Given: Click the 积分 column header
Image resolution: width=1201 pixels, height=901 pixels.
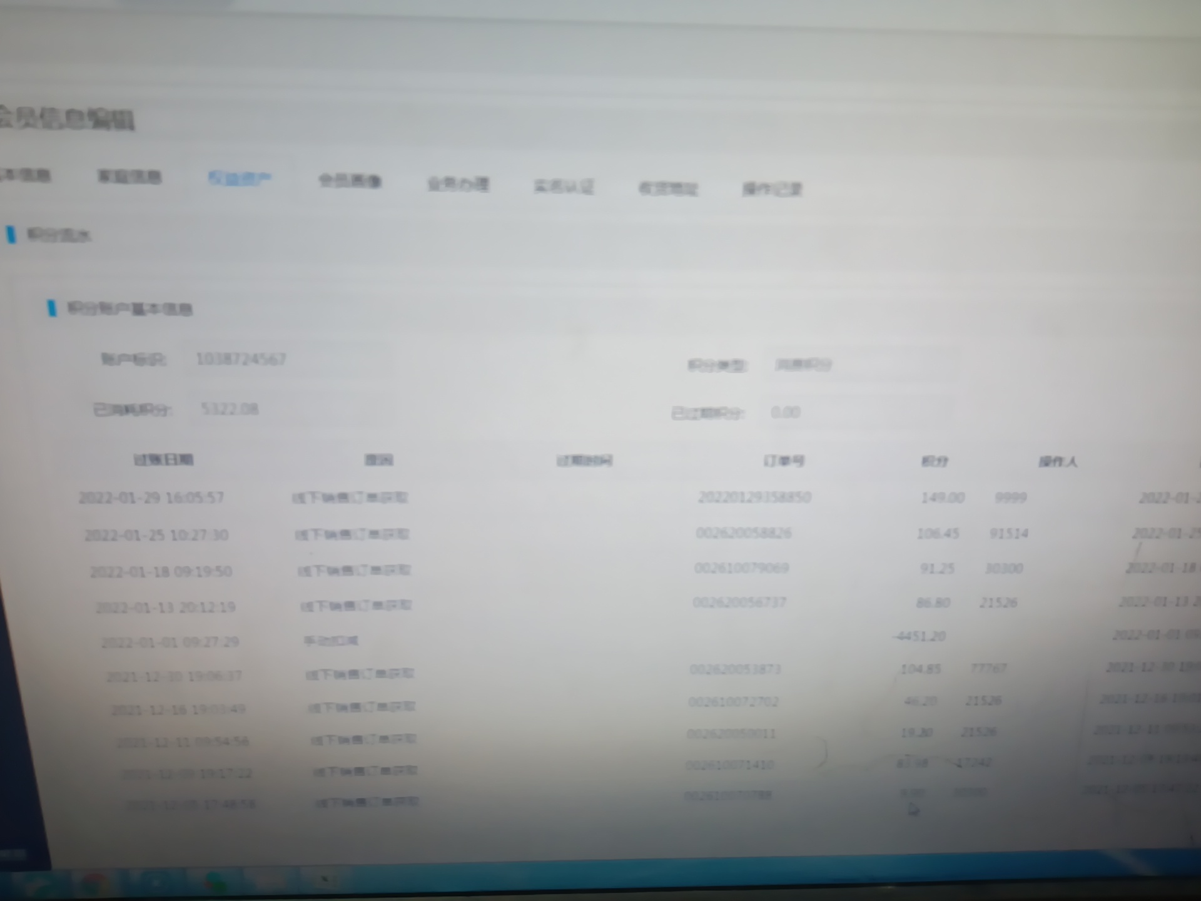Looking at the screenshot, I should coord(935,462).
